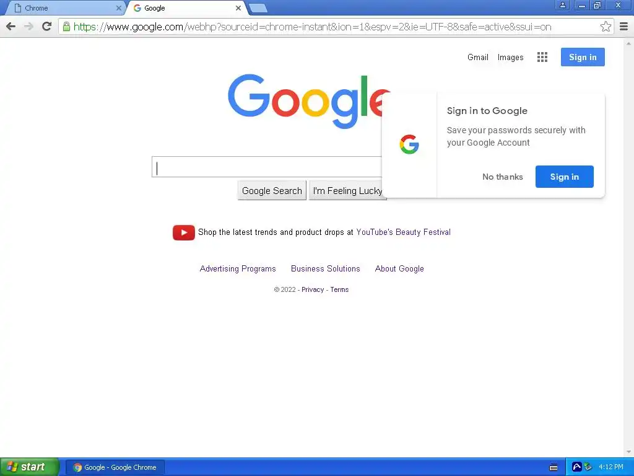634x476 pixels.
Task: Click the YouTube logo icon
Action: [x=183, y=232]
